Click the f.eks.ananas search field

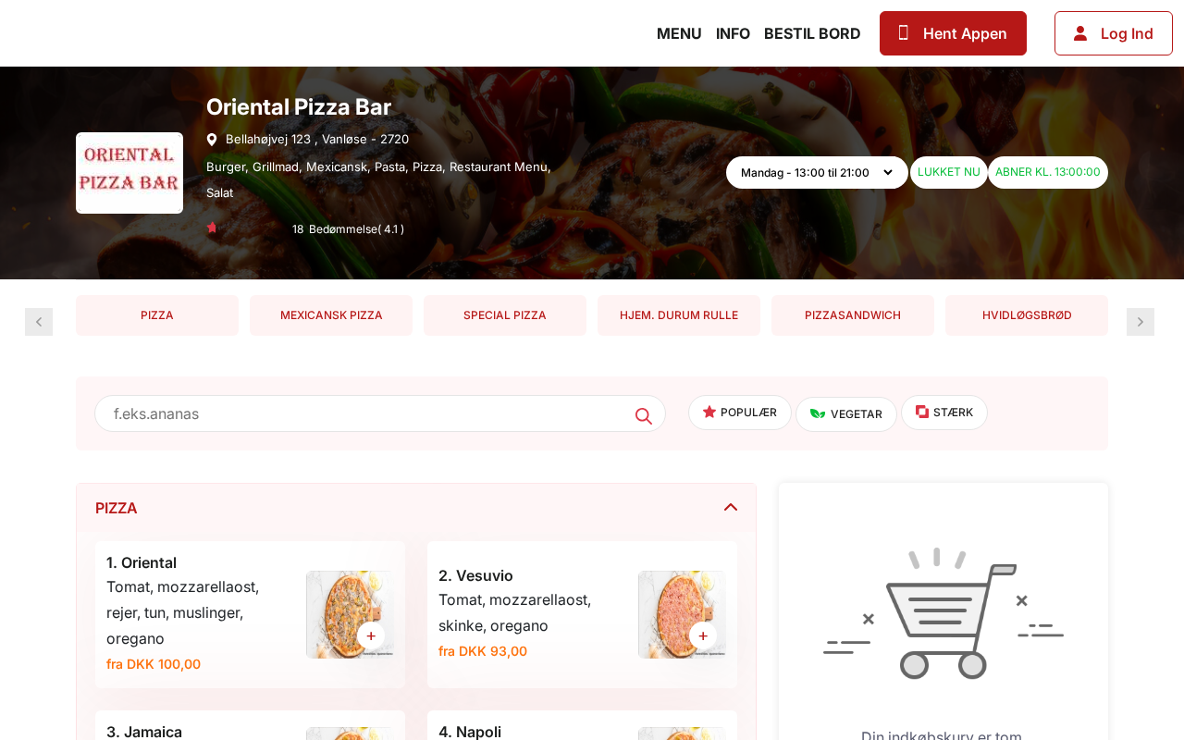(x=380, y=413)
